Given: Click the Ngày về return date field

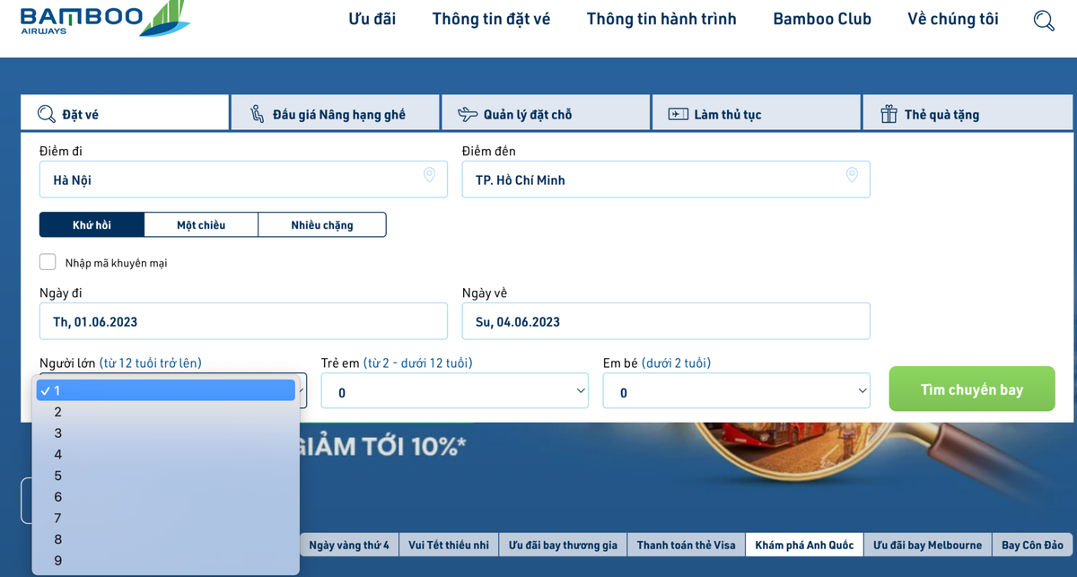Looking at the screenshot, I should (665, 321).
